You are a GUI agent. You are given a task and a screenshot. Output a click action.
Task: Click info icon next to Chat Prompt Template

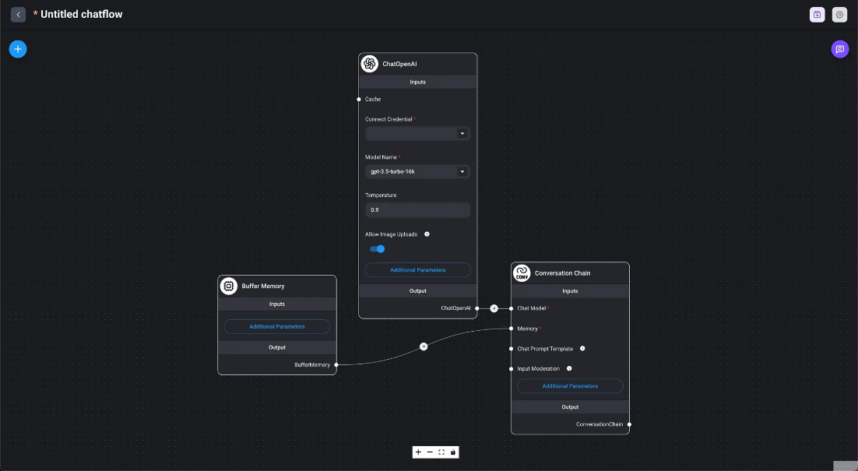[x=582, y=349]
